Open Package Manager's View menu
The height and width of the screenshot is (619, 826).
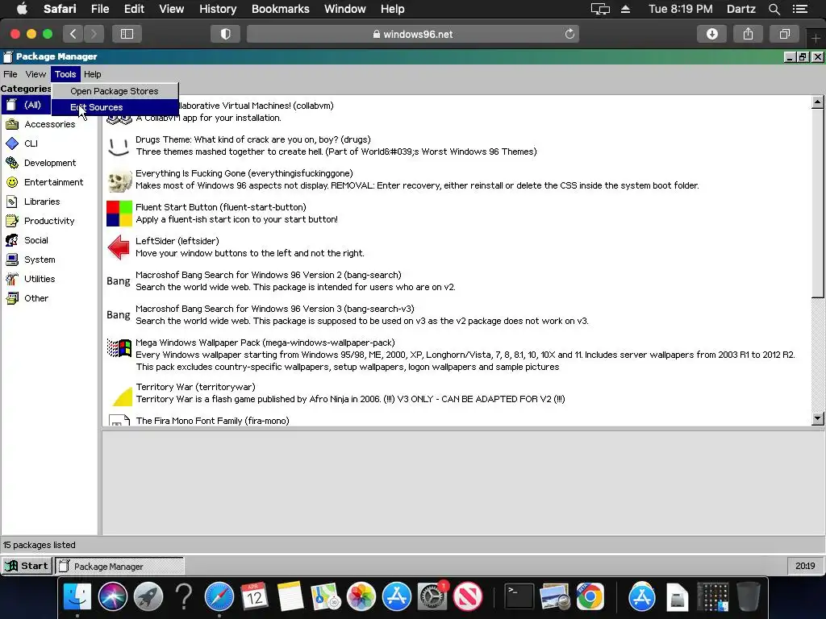tap(35, 74)
